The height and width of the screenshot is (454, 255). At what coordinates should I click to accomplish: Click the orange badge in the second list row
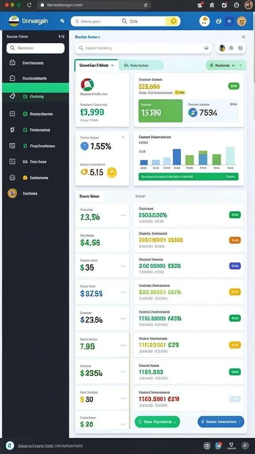pyautogui.click(x=235, y=240)
